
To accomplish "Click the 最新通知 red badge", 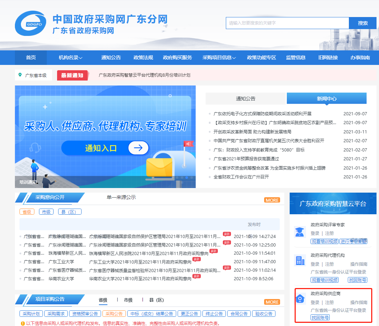I will [x=72, y=76].
